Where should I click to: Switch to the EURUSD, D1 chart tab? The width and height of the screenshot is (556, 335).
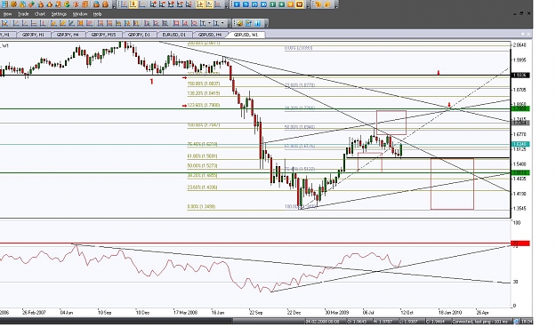click(173, 35)
